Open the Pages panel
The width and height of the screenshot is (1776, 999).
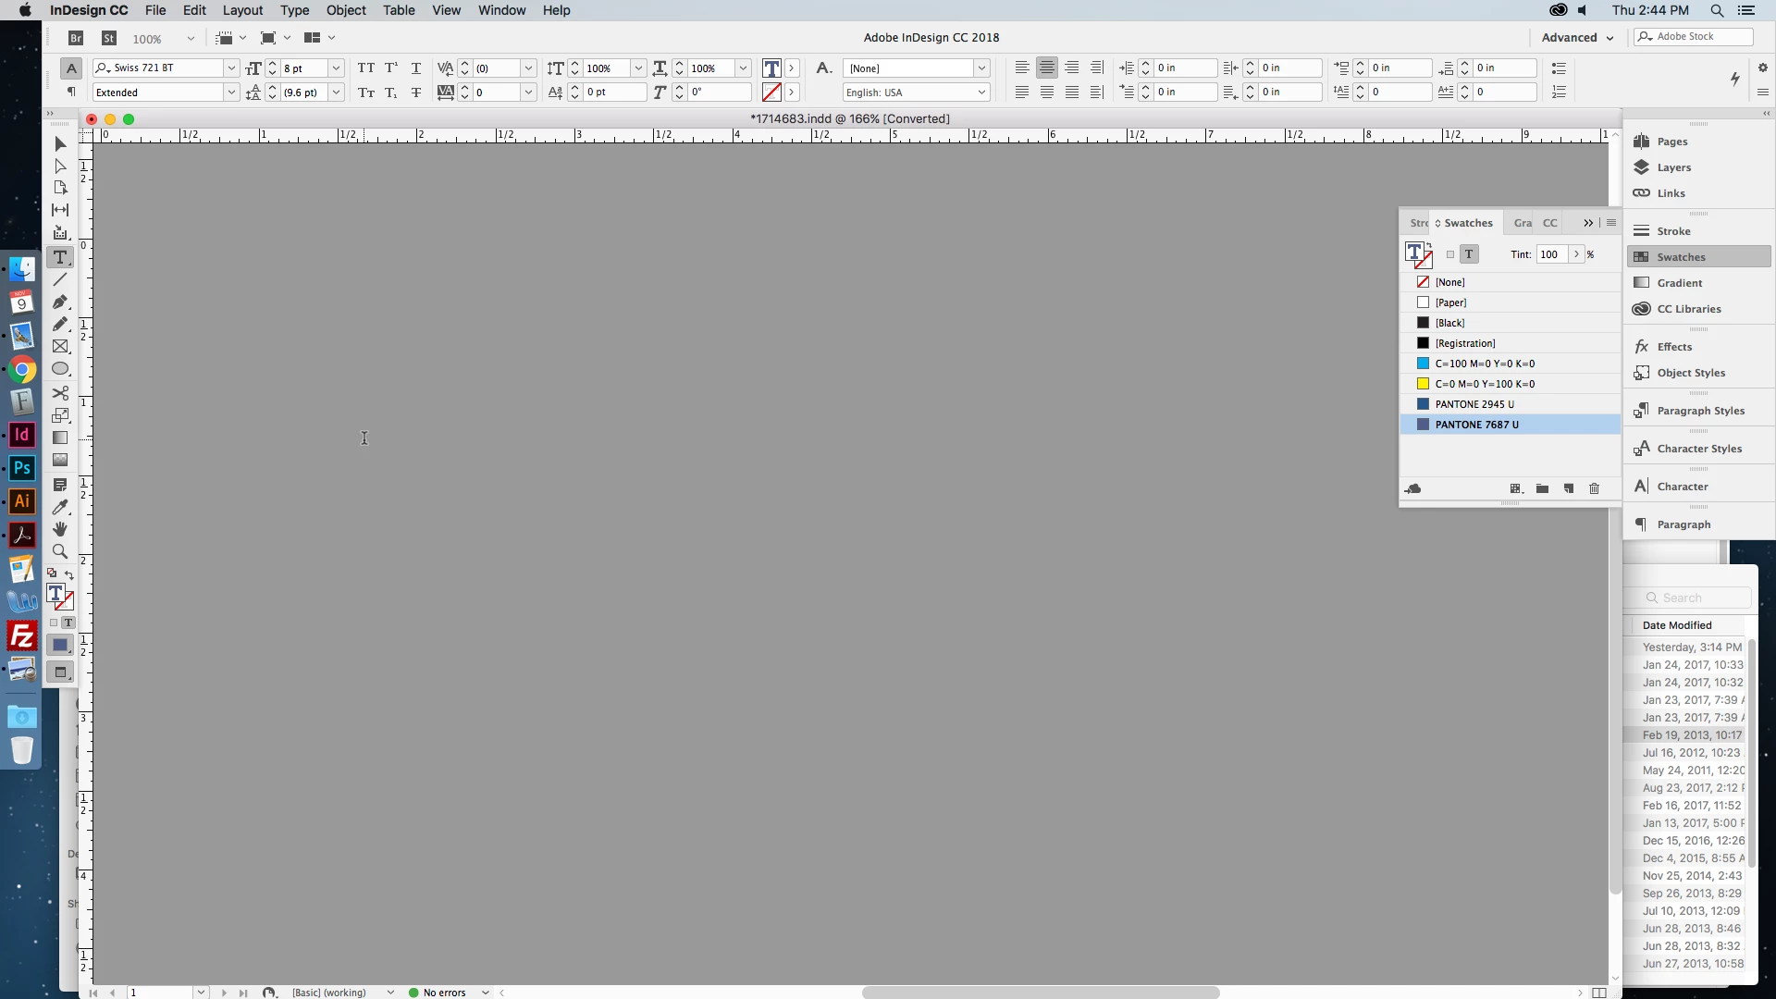click(1700, 142)
